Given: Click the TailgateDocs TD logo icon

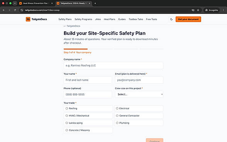Looking at the screenshot, I should (x=28, y=19).
